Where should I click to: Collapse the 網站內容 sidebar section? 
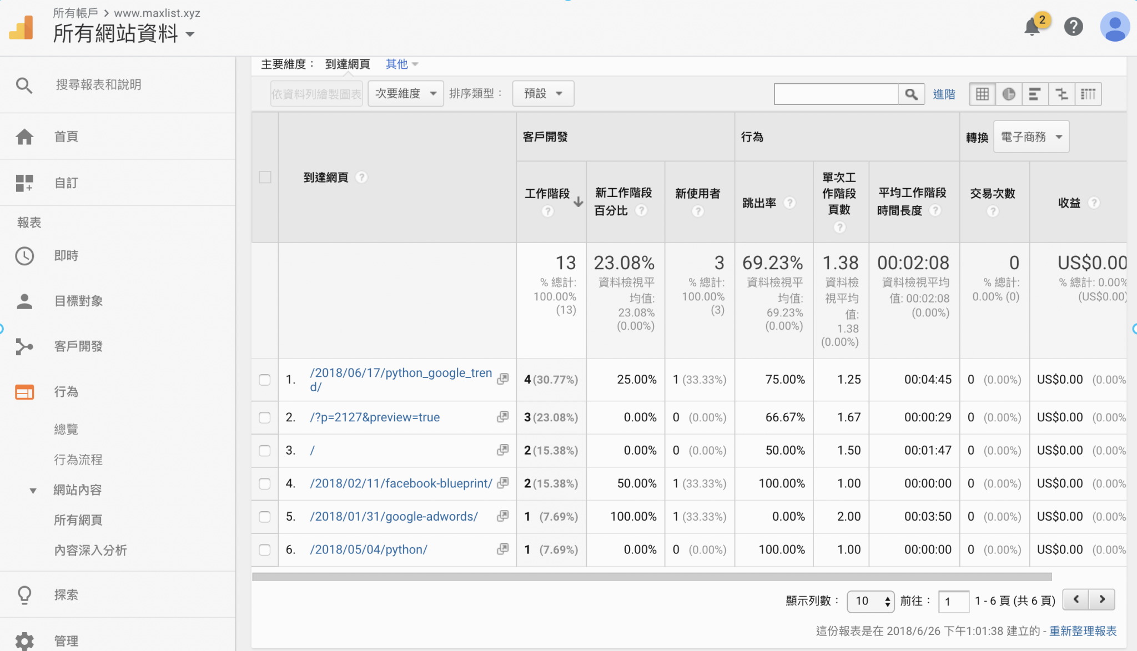33,491
